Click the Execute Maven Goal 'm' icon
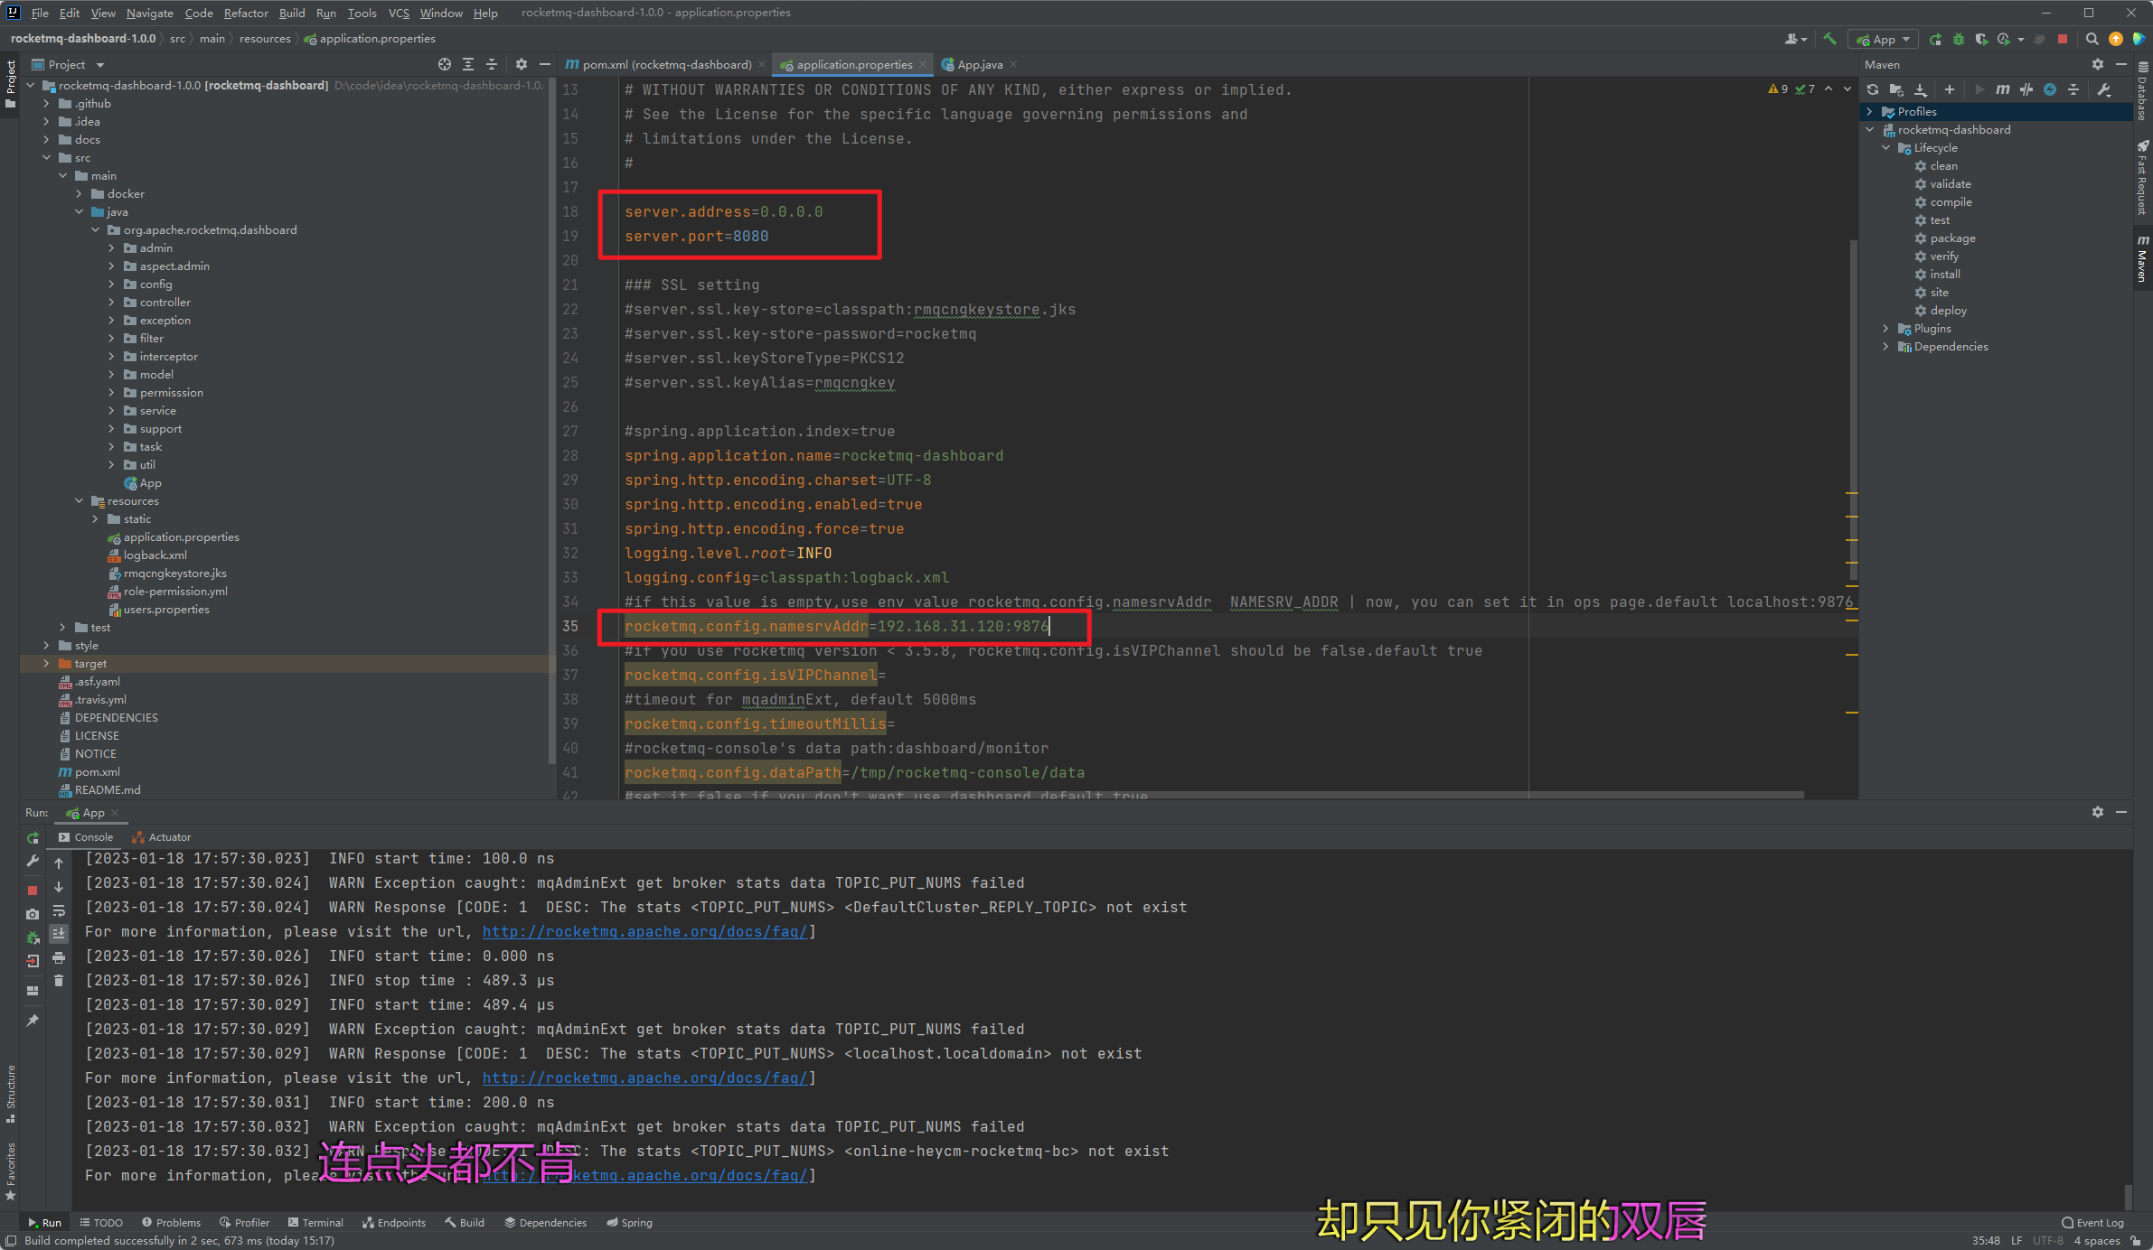The image size is (2153, 1250). [x=2003, y=89]
